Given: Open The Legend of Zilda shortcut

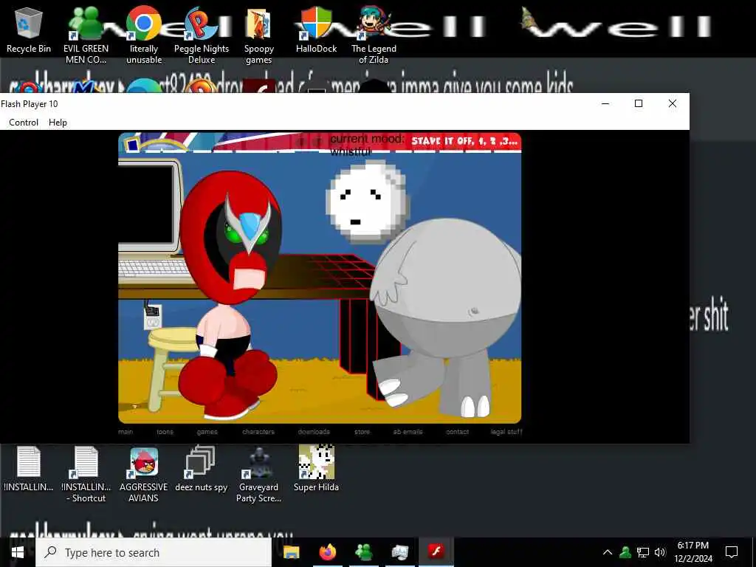Looking at the screenshot, I should tap(374, 35).
